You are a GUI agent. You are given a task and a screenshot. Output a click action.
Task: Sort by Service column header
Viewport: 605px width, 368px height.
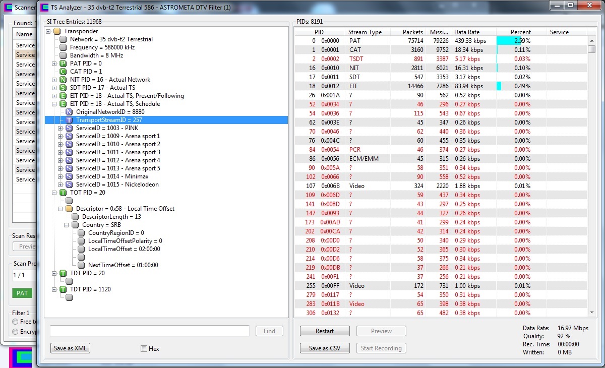pos(567,32)
